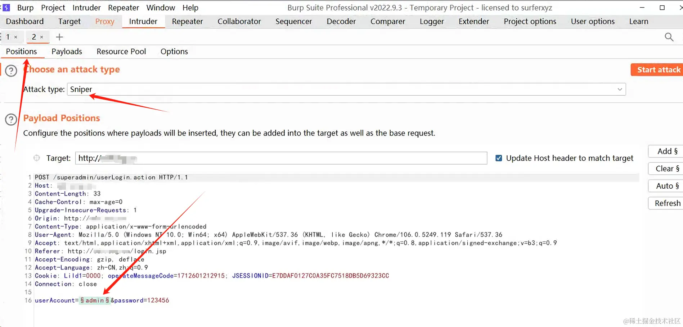
Task: Click the Accept-Language header line
Action: coord(91,268)
